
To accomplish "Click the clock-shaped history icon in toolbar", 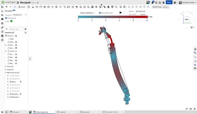I will click(29, 7).
